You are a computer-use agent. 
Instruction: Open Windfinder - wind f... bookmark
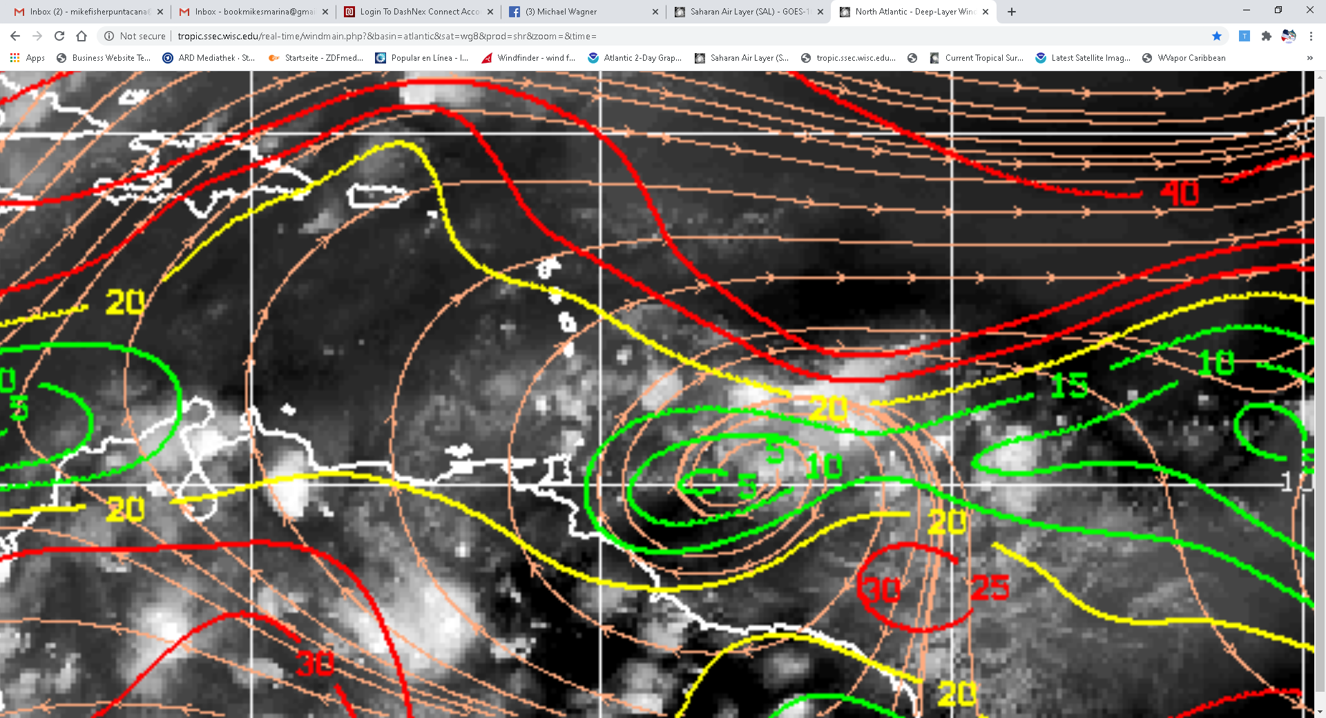tap(528, 58)
